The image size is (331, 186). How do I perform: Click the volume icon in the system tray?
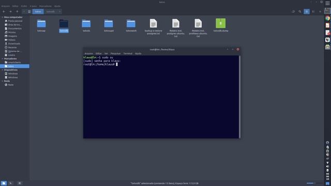[x=327, y=166]
